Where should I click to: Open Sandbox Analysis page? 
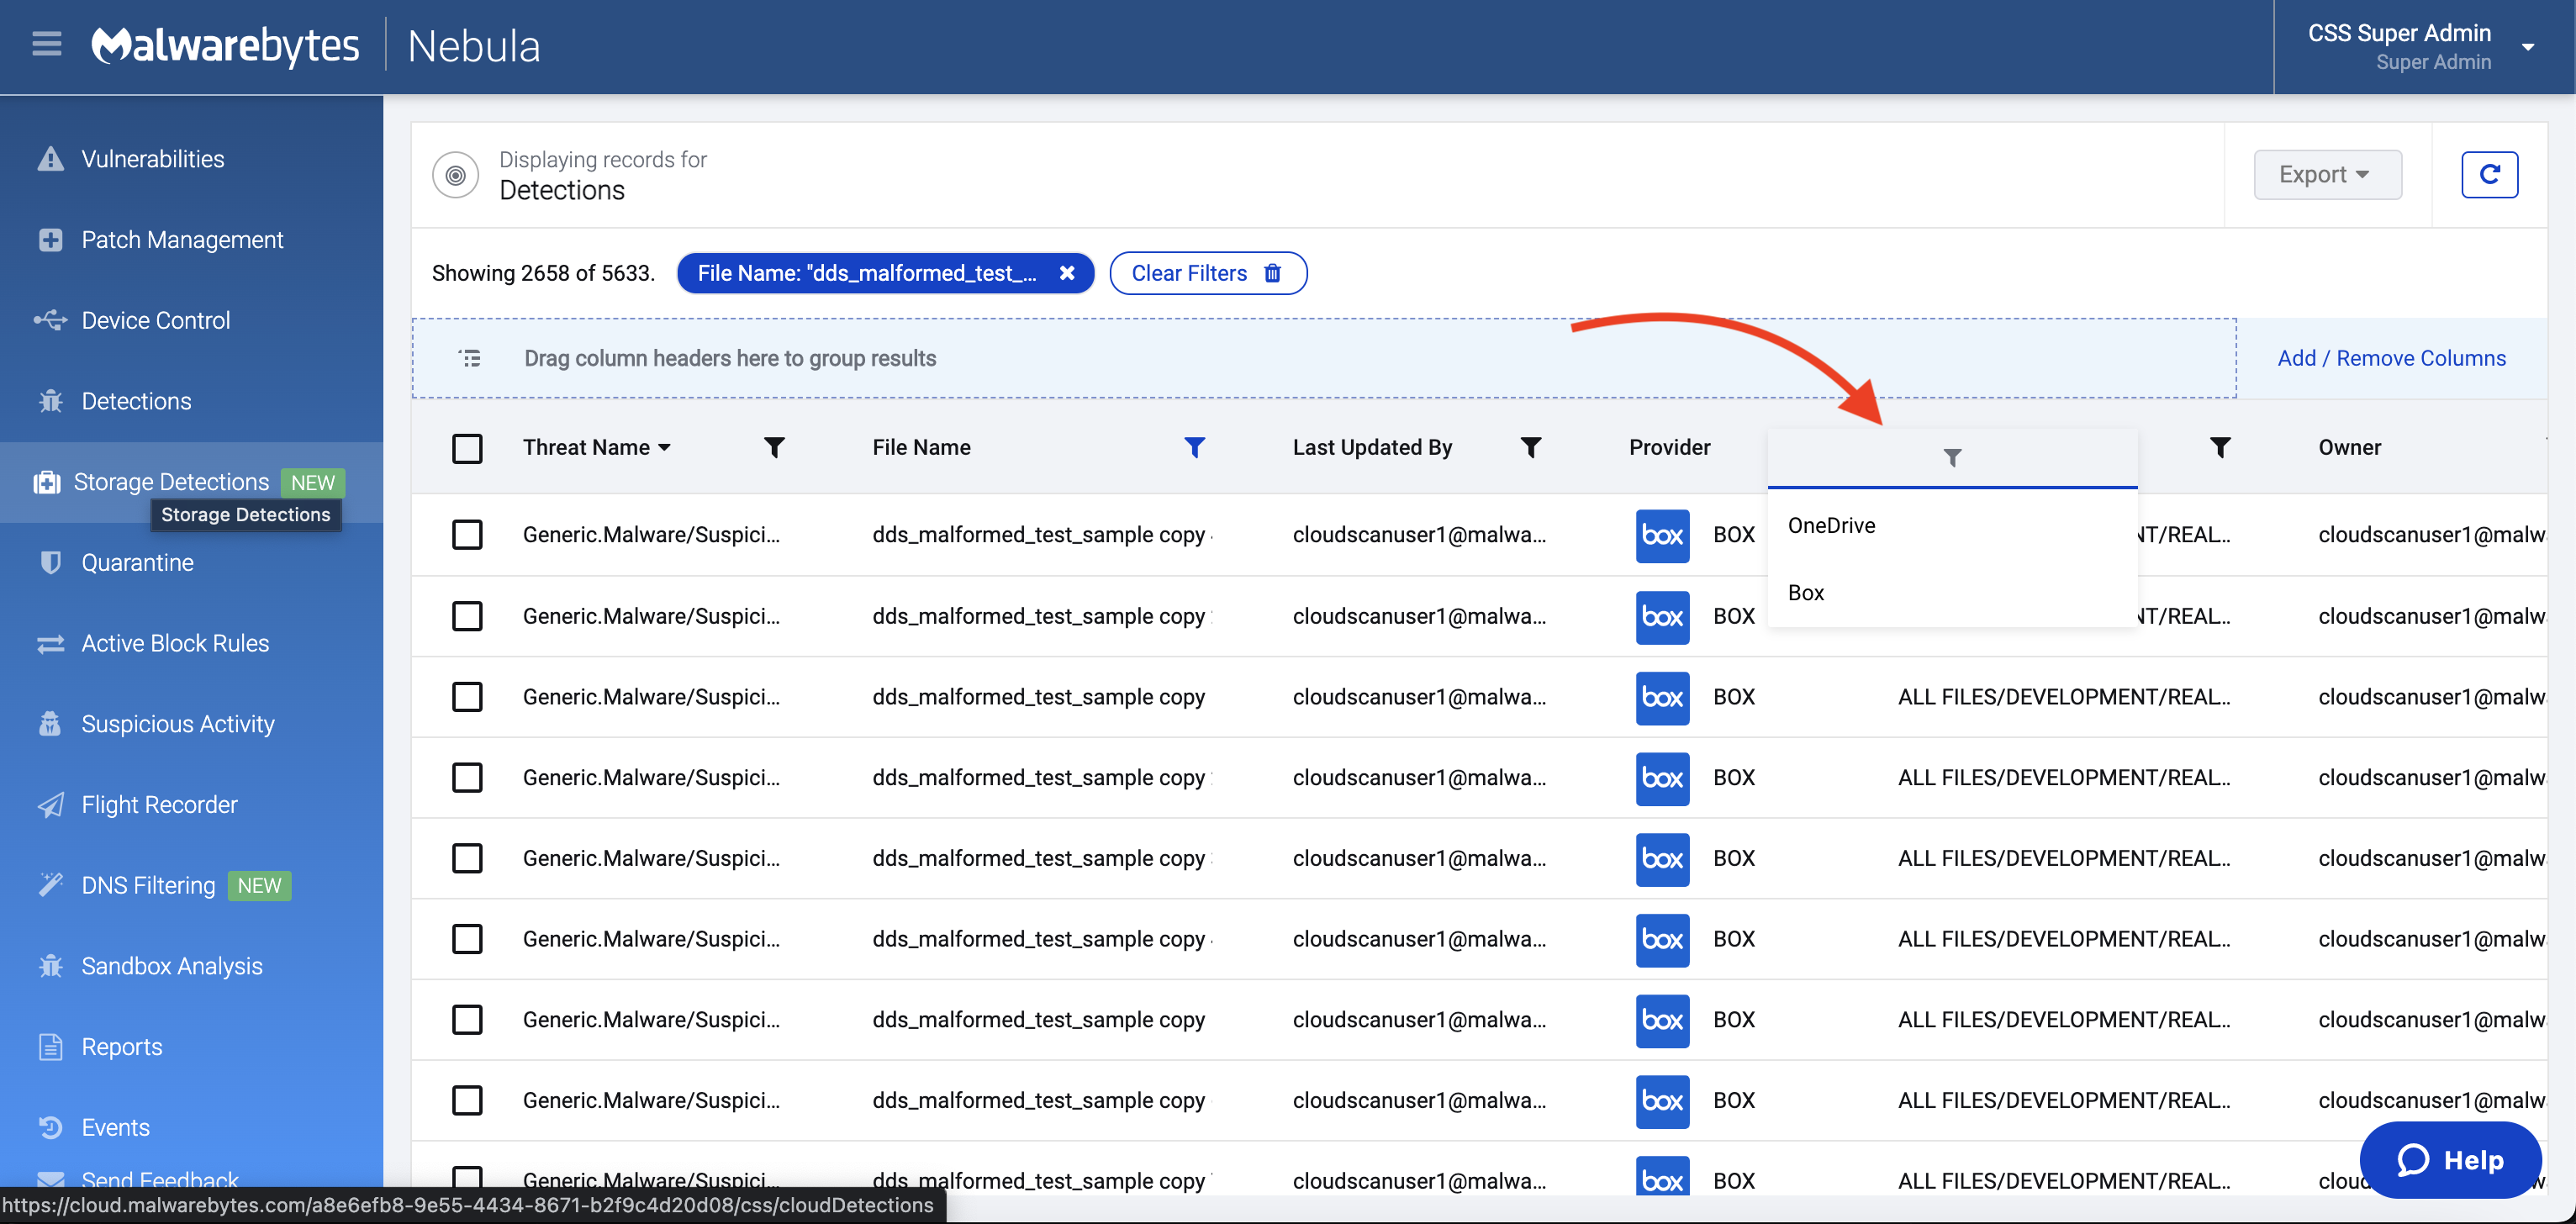pyautogui.click(x=172, y=966)
